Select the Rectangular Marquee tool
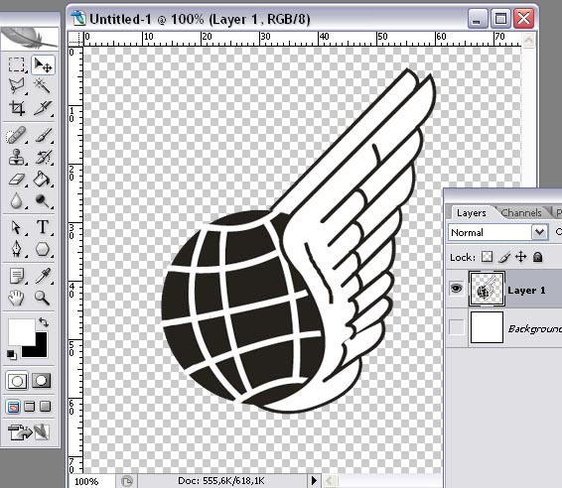The image size is (562, 488). tap(17, 64)
